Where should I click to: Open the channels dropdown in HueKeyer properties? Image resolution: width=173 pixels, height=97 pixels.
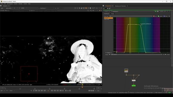point(131,16)
